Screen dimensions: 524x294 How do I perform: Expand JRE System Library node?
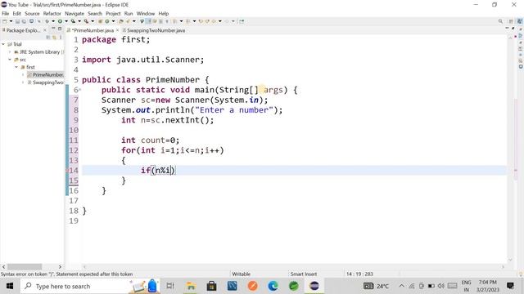coord(10,52)
